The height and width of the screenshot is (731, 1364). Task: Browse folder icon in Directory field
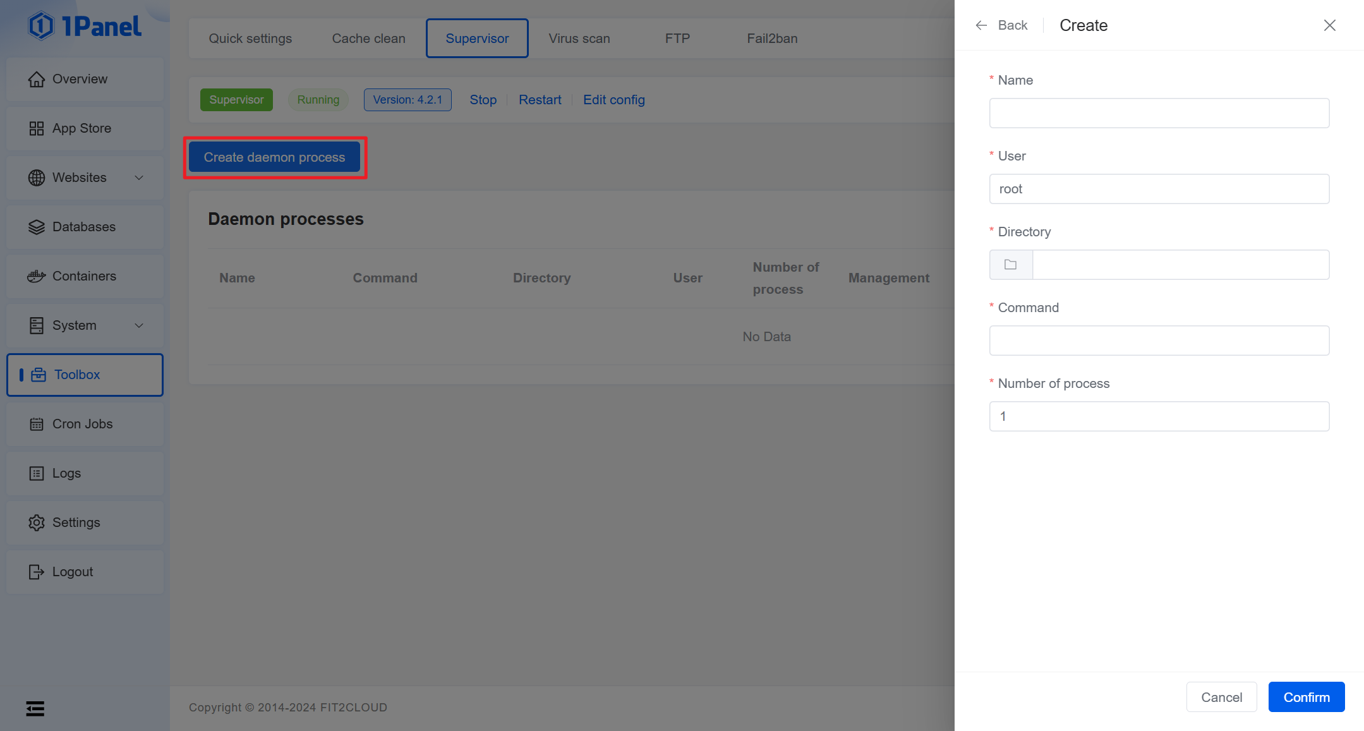[x=1010, y=265]
